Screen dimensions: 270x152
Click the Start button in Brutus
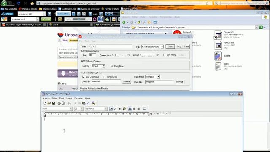click(x=170, y=46)
